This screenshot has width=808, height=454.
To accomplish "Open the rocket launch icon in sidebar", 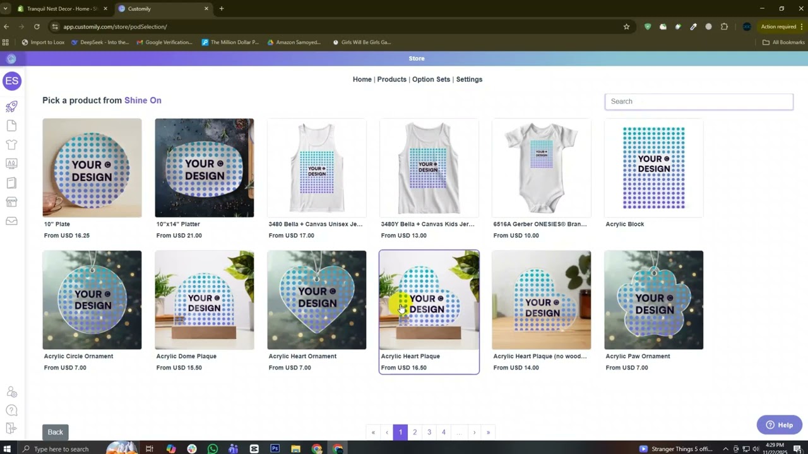I will coord(11,107).
